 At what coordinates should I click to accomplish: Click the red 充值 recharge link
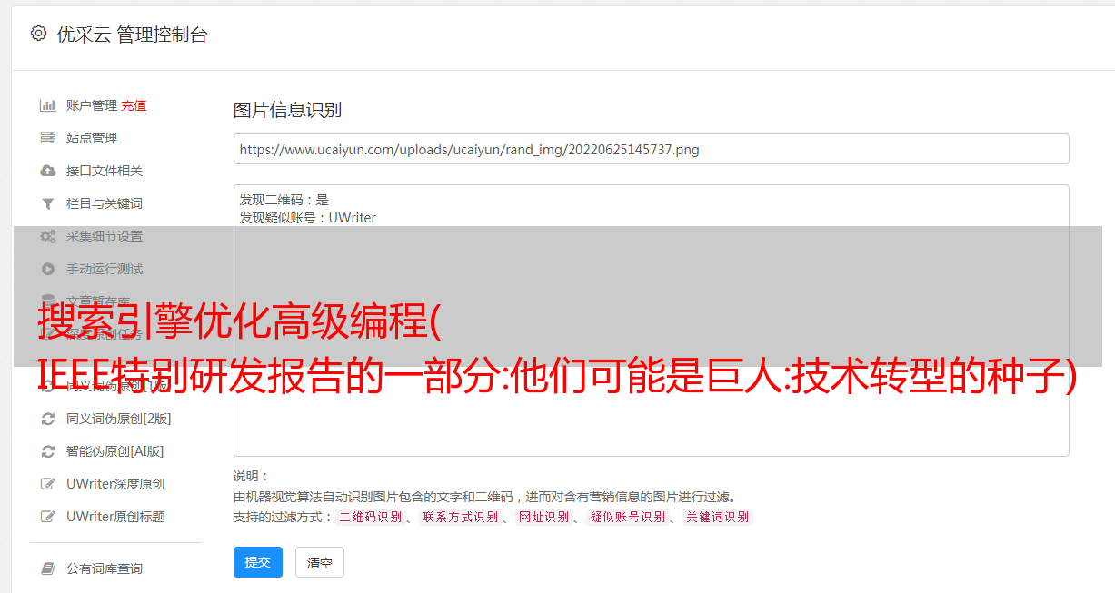(134, 105)
